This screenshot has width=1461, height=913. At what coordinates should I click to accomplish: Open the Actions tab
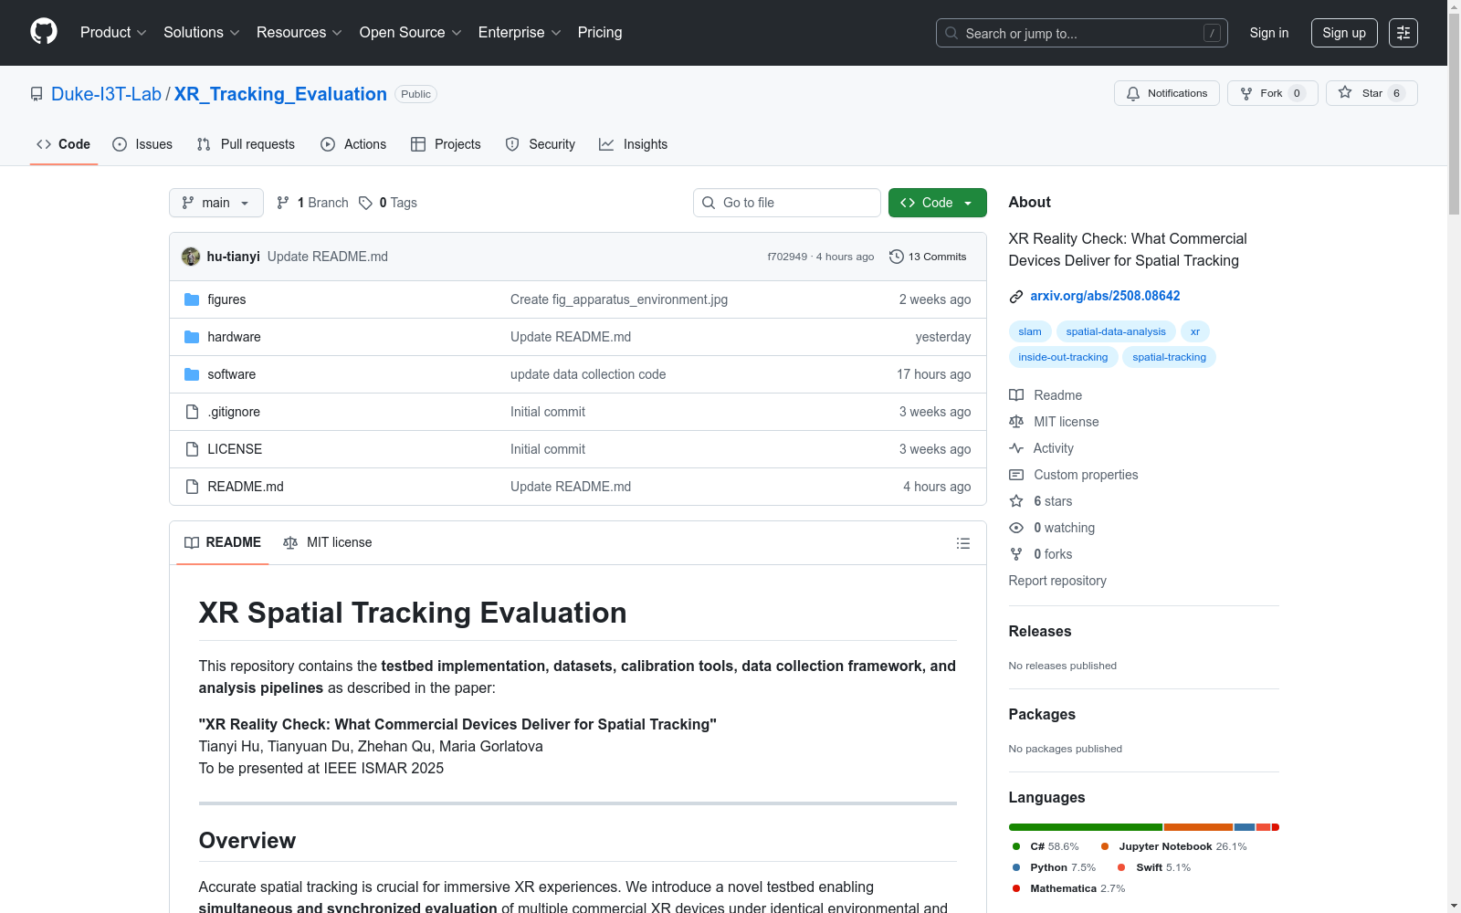(353, 144)
